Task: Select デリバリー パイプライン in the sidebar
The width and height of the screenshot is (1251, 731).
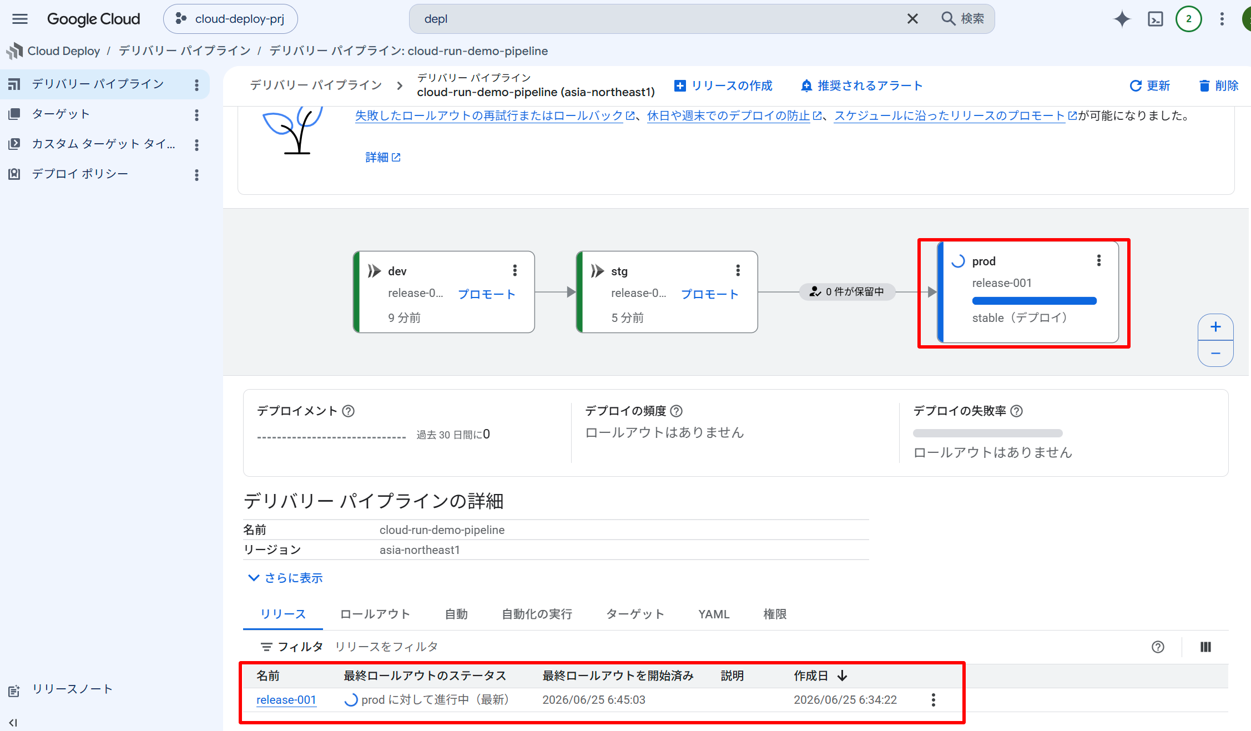Action: [98, 84]
